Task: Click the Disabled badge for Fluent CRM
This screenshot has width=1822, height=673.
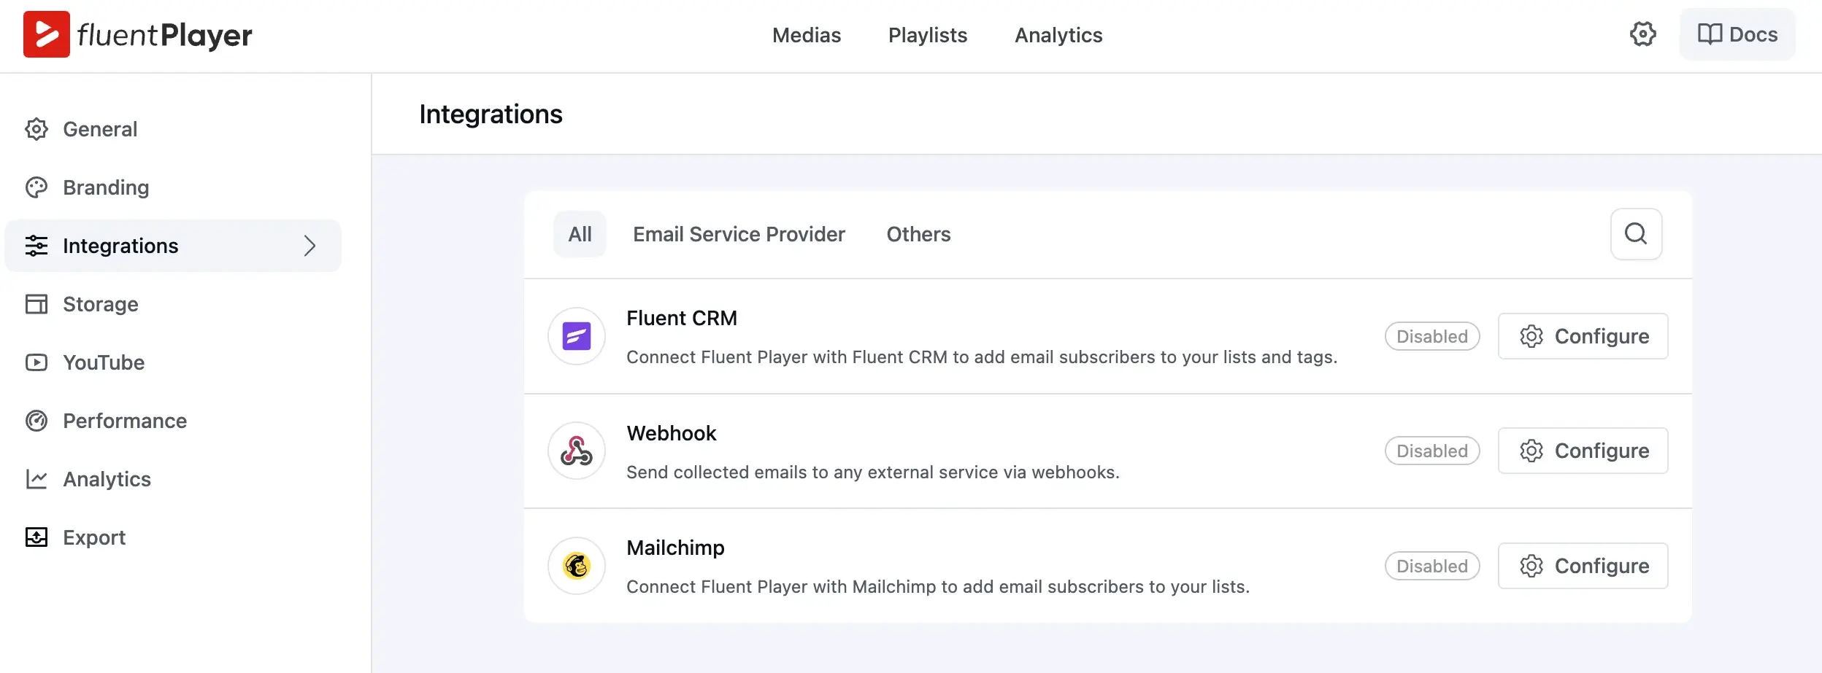Action: click(x=1431, y=336)
